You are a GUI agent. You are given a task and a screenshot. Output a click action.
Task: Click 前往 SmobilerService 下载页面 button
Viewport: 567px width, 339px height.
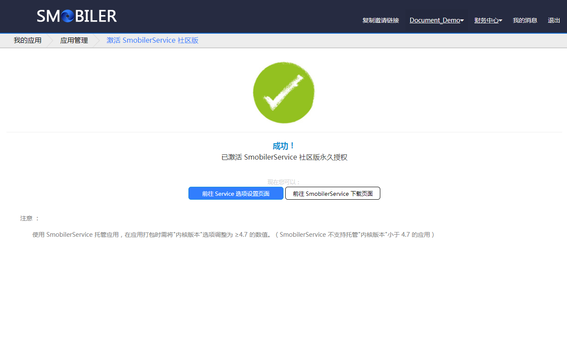click(333, 193)
